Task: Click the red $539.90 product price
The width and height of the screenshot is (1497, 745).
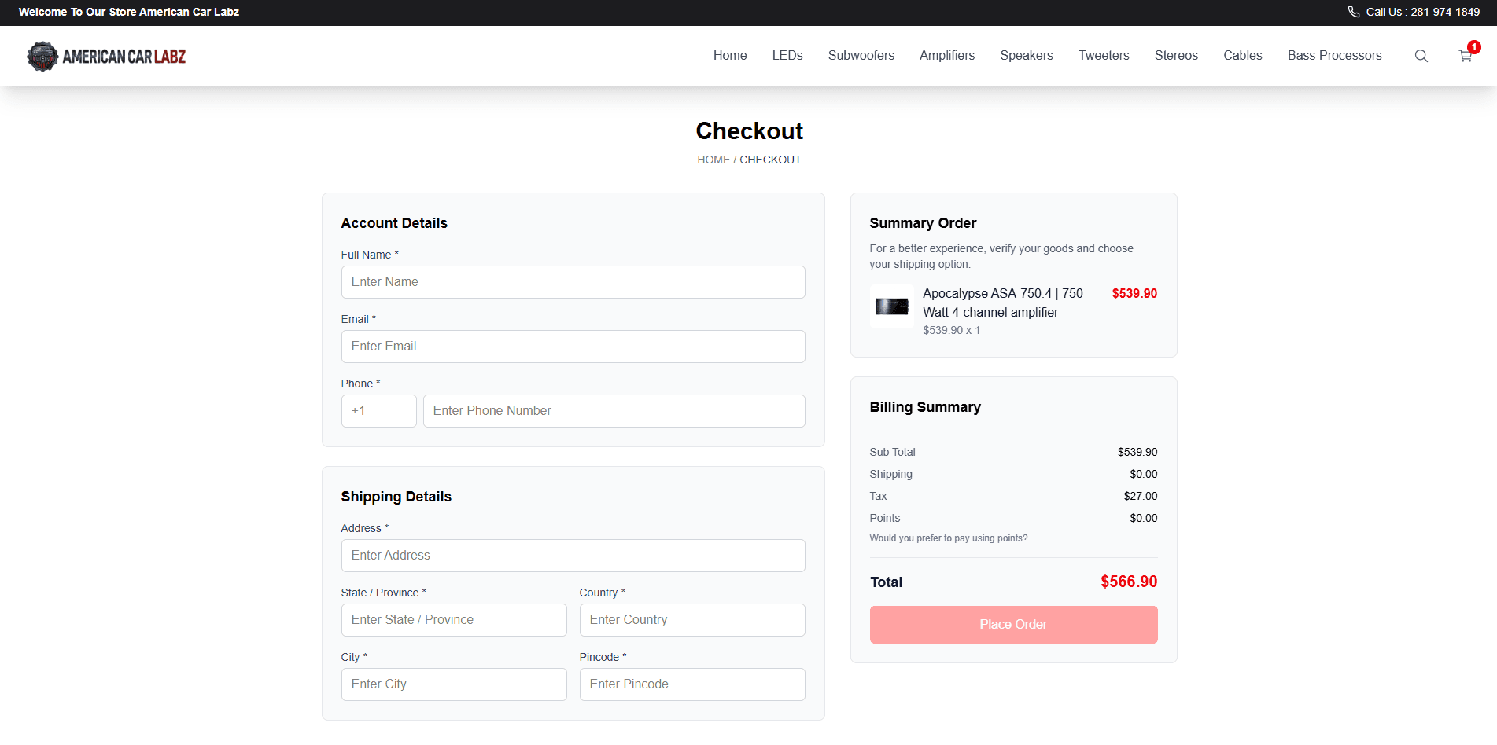Action: pos(1134,293)
